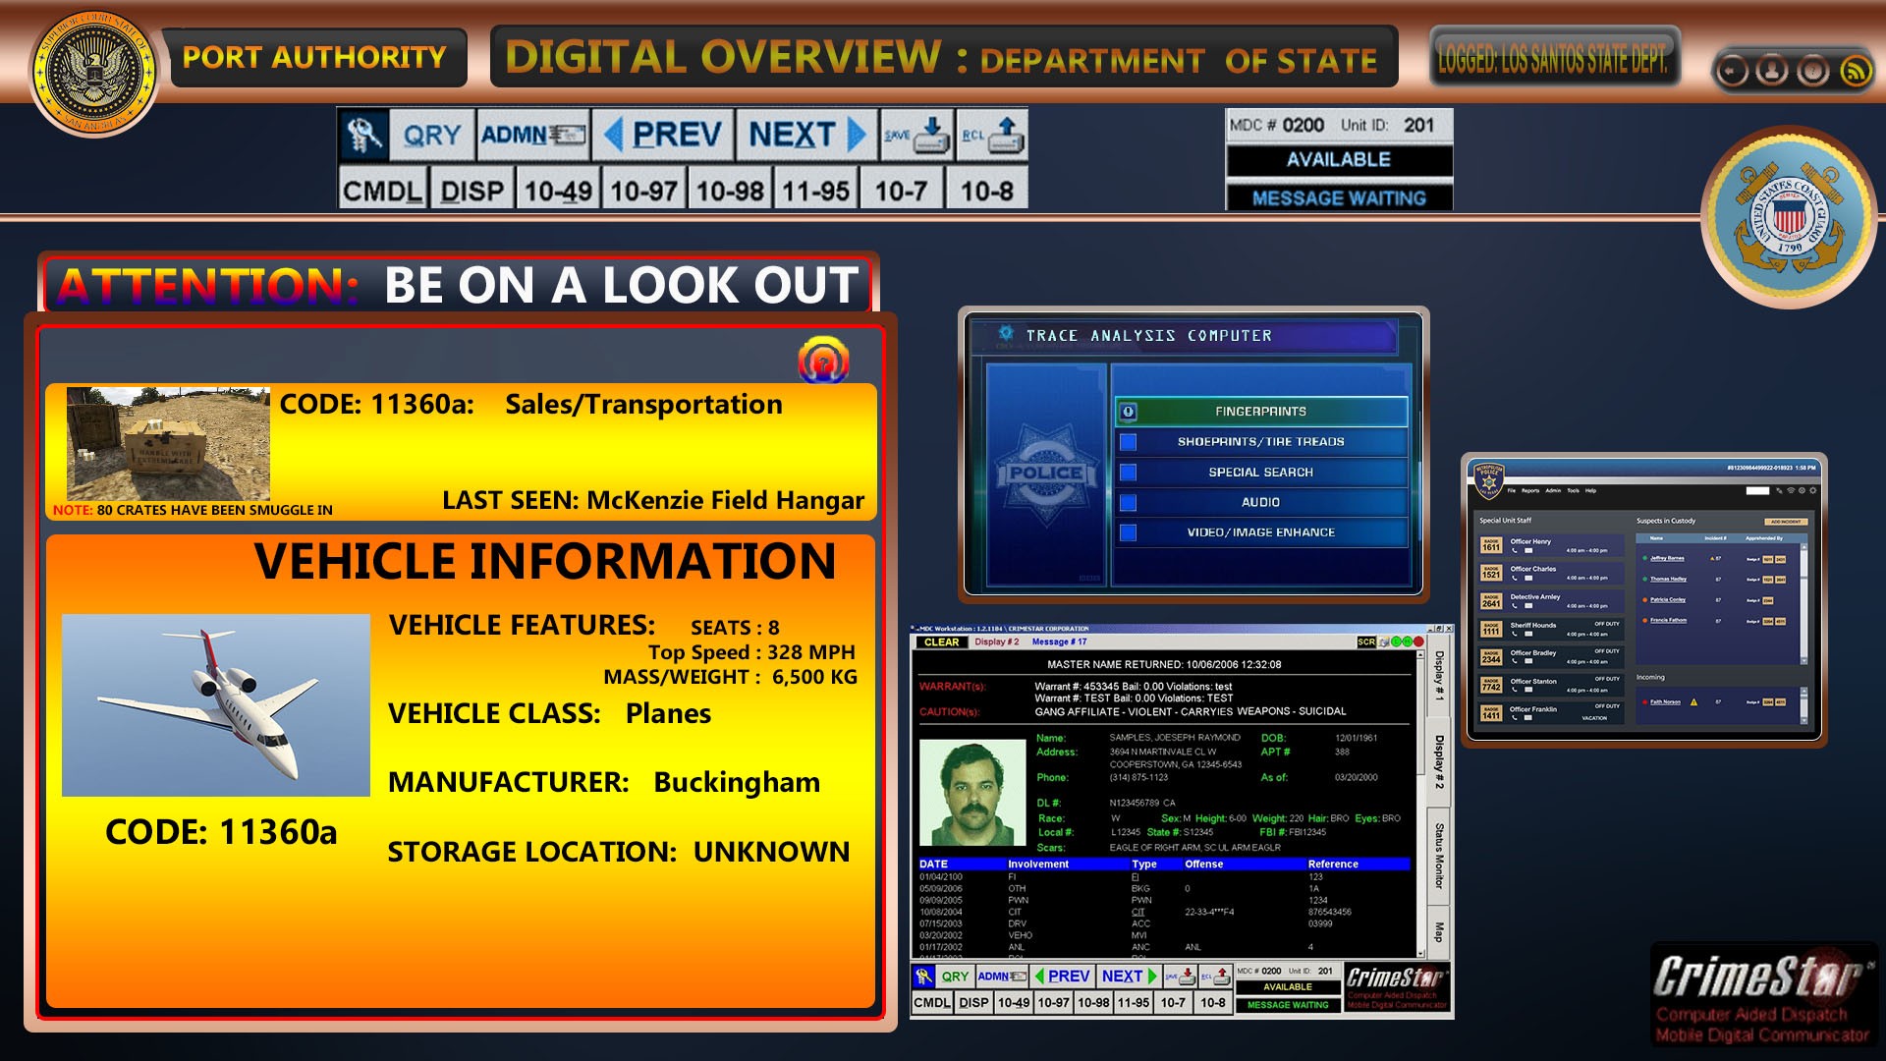This screenshot has height=1061, width=1886.
Task: Click the yellow RSS feed icon
Action: click(x=1856, y=71)
